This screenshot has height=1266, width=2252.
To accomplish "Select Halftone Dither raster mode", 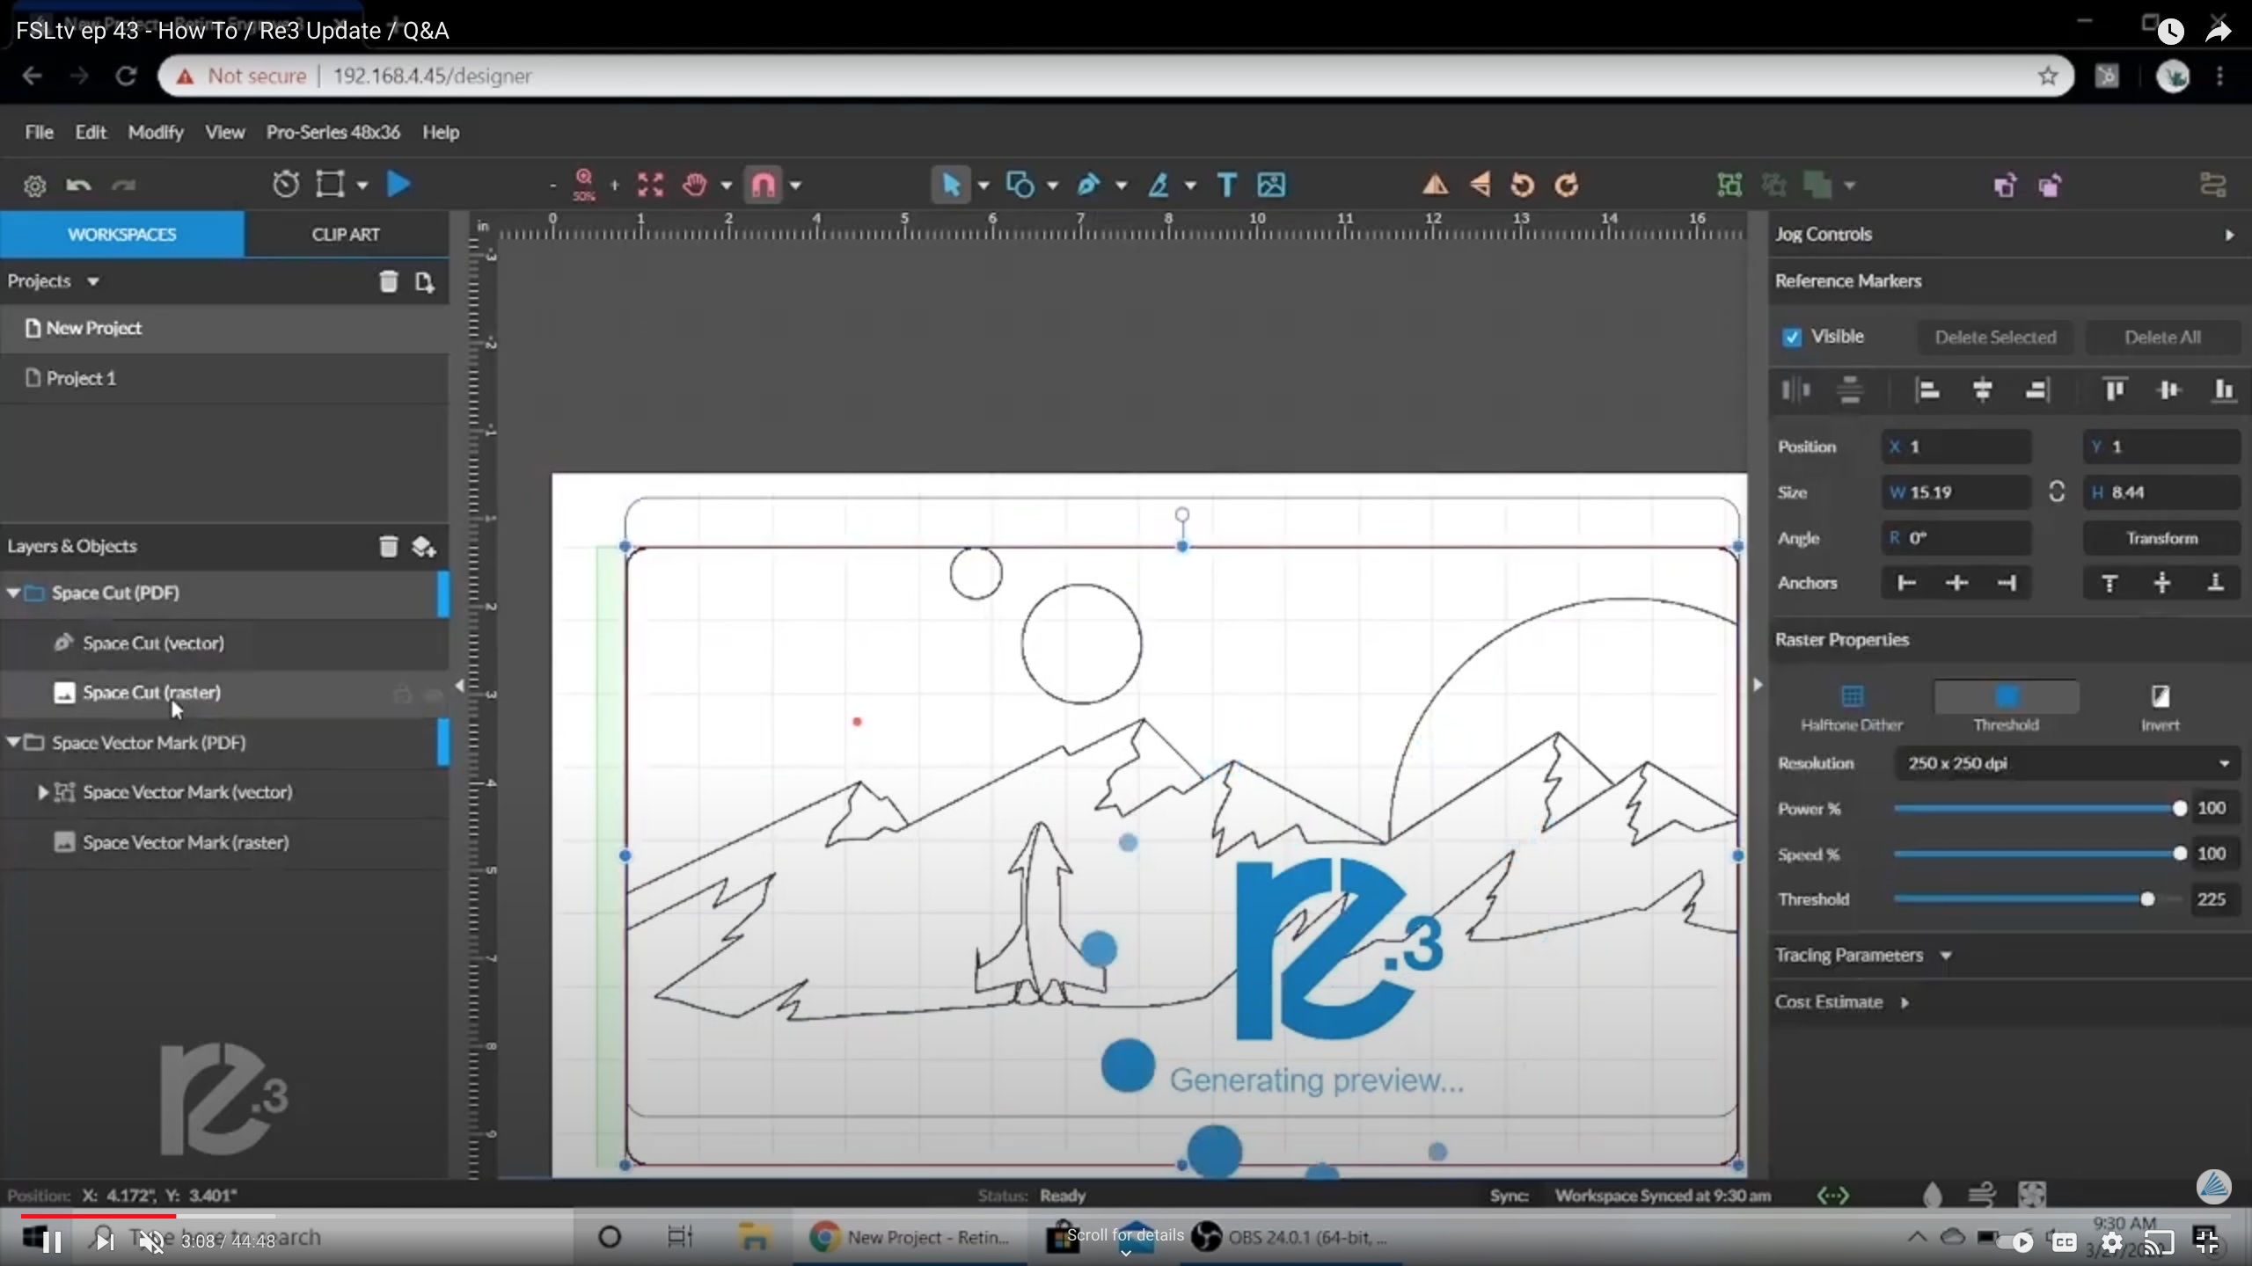I will click(1852, 699).
